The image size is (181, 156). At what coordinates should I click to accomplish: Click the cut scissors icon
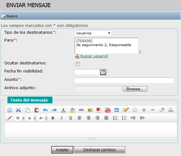coord(18,110)
